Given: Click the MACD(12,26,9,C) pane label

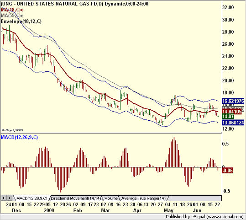Looking at the screenshot, I should (19, 137).
